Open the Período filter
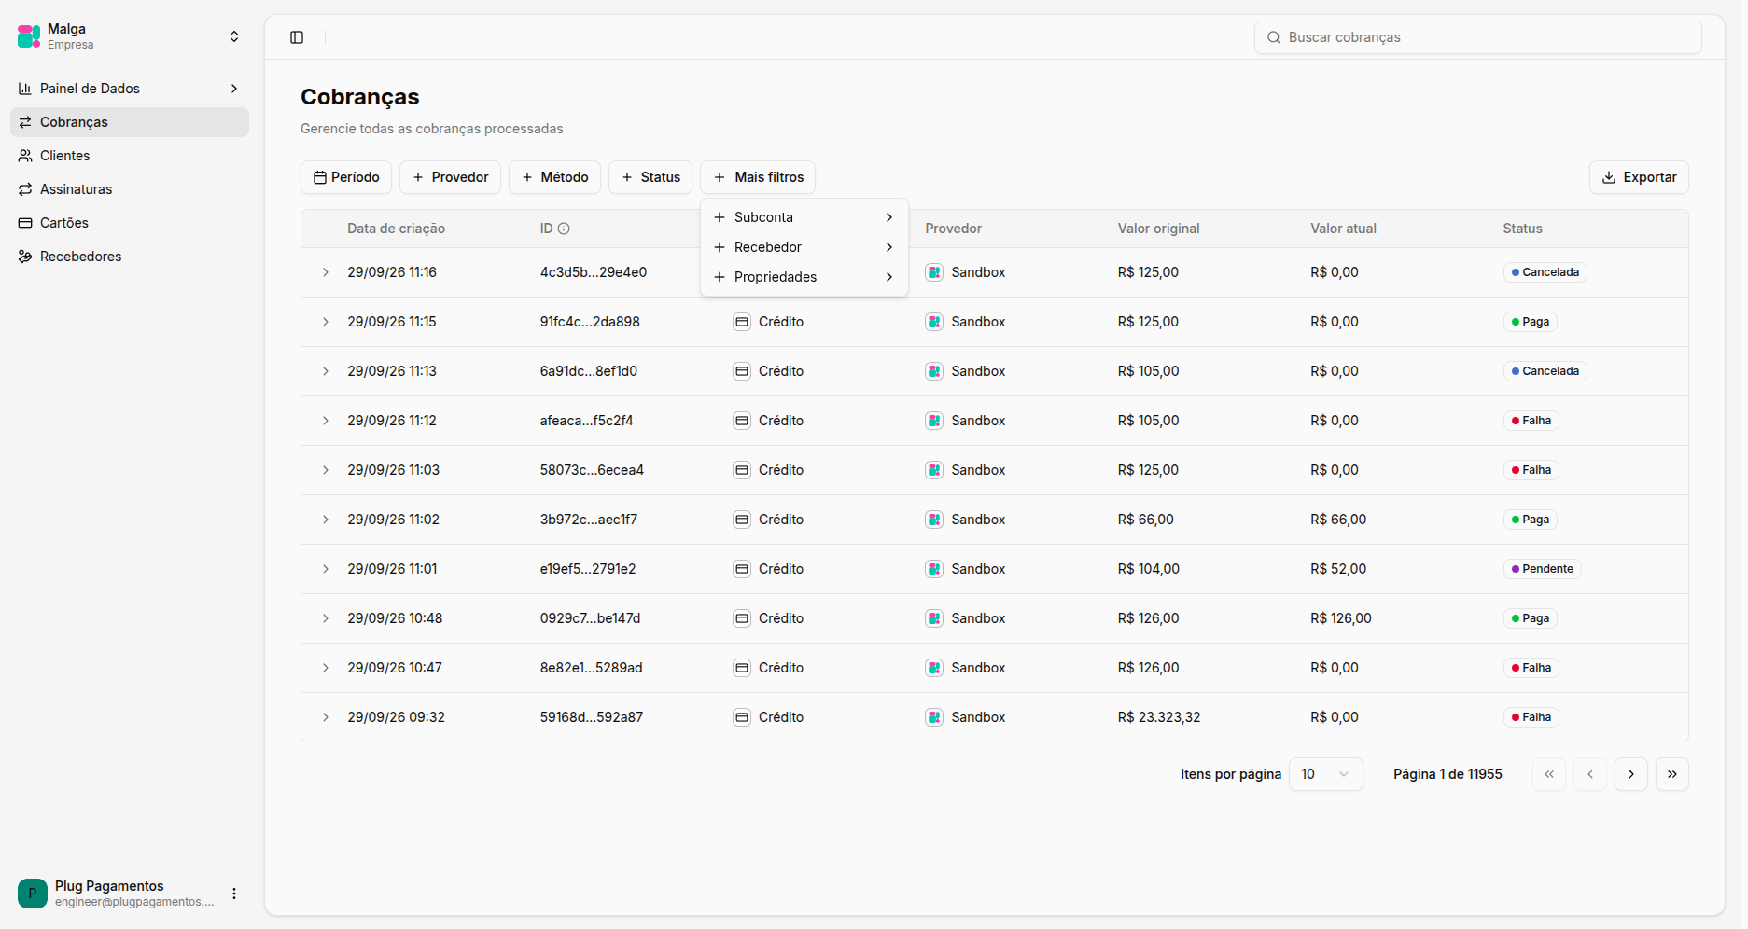Screen dimensions: 1748x929 [x=346, y=177]
